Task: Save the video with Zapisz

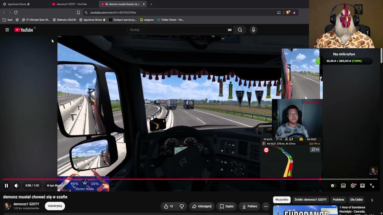Action: coord(227,206)
